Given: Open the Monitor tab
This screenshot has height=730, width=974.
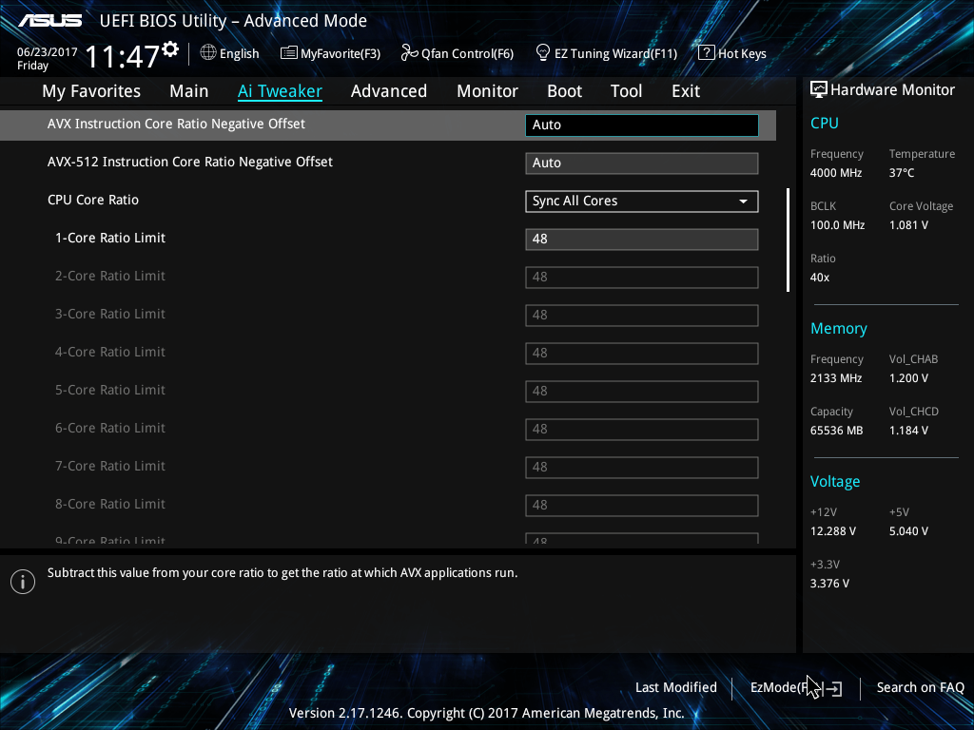Looking at the screenshot, I should pos(488,90).
